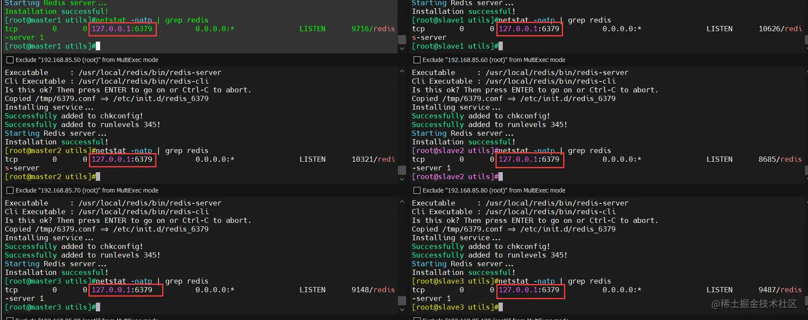Click 'Executable' redis-server line in master2 terminal
Image resolution: width=808 pixels, height=320 pixels.
click(x=113, y=72)
